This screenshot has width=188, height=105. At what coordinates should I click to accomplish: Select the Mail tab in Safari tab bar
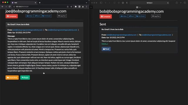138,7
